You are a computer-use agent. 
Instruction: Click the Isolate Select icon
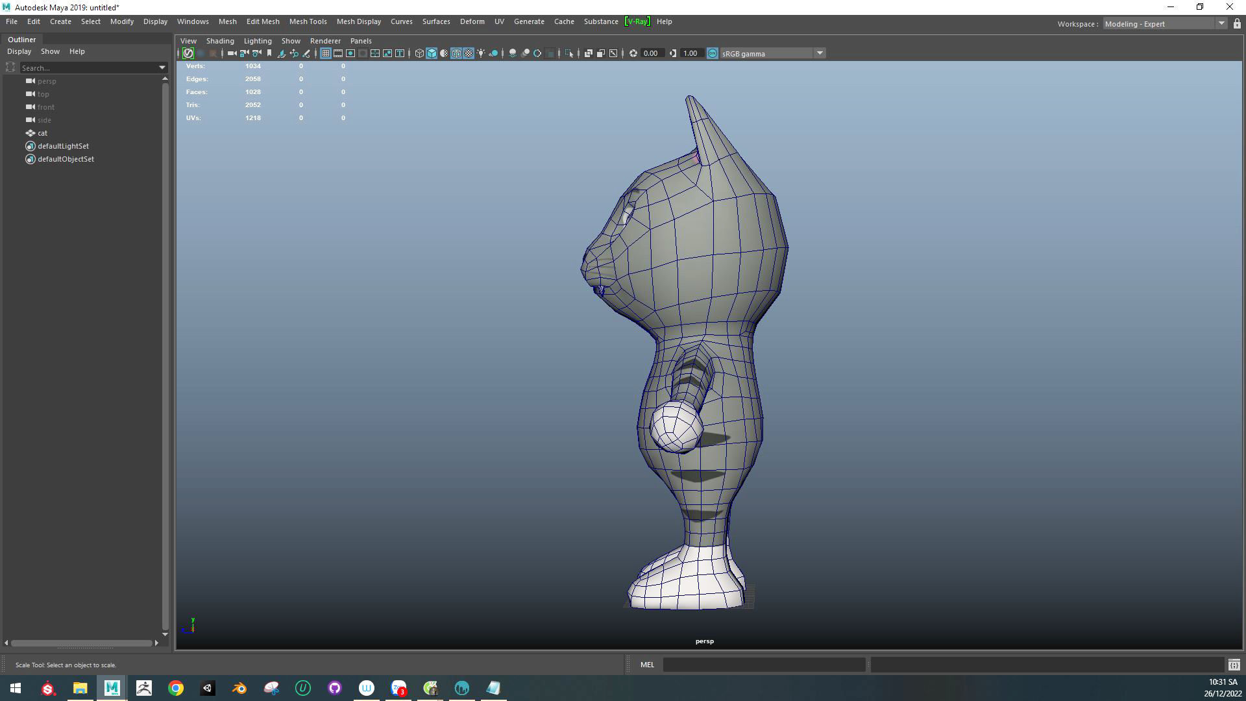[569, 53]
